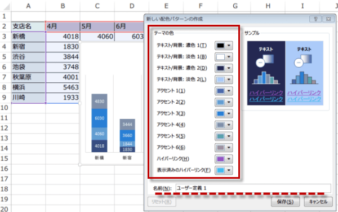Close the 新しい配色パターンの作成 dialog
Screen dimensions: 338x212
click(x=328, y=19)
